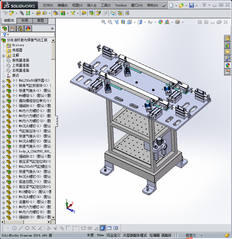232x239 pixels.
Task: Toggle the grid icon in bottom sketch toolbar
Action: pyautogui.click(x=90, y=228)
